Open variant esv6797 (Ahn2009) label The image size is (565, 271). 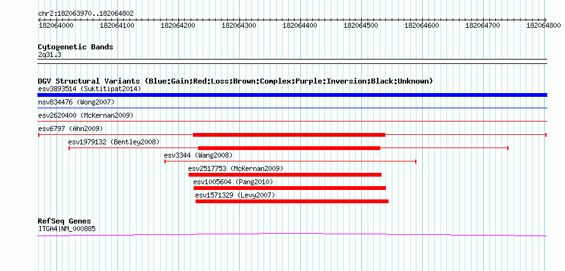[70, 129]
